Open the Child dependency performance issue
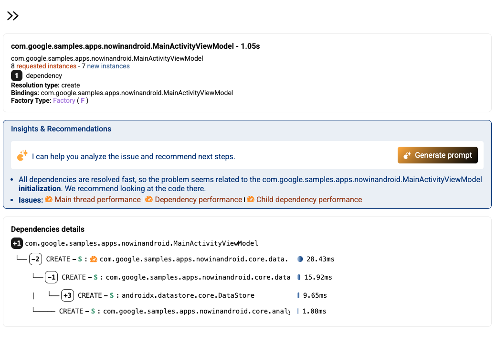 309,199
